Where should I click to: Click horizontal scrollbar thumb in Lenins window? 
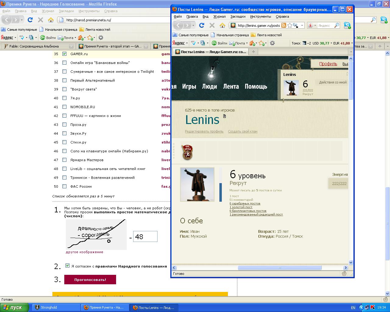tap(279, 268)
